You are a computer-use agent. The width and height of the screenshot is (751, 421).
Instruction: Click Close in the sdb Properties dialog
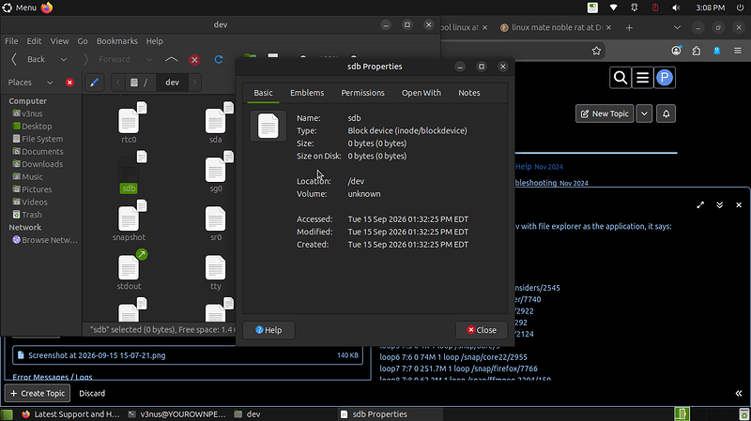click(482, 330)
